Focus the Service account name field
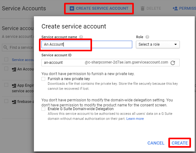196x153 pixels. [87, 44]
